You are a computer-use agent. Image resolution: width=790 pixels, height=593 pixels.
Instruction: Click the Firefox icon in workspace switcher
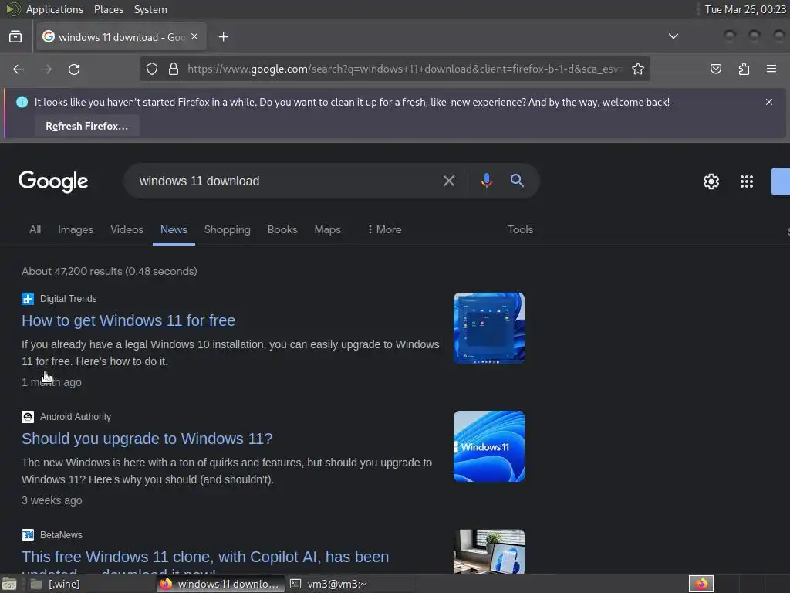tap(701, 584)
